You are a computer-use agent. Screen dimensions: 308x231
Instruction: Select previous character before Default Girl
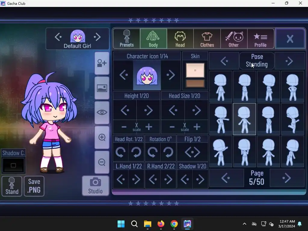[x=58, y=37]
